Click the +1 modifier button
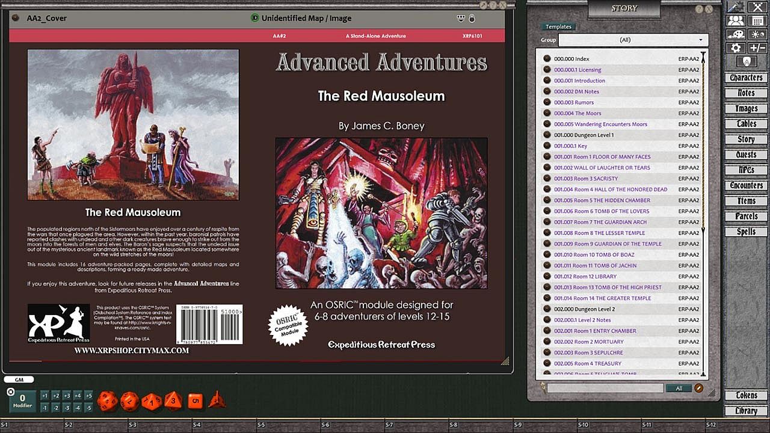The width and height of the screenshot is (770, 433). click(45, 396)
